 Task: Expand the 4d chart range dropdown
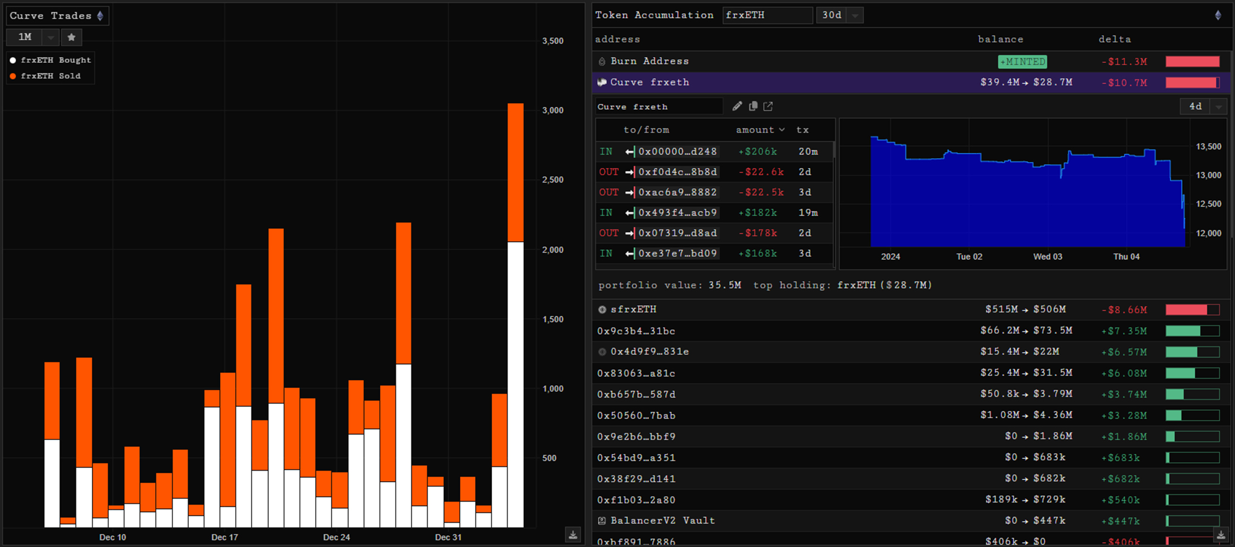[x=1218, y=106]
